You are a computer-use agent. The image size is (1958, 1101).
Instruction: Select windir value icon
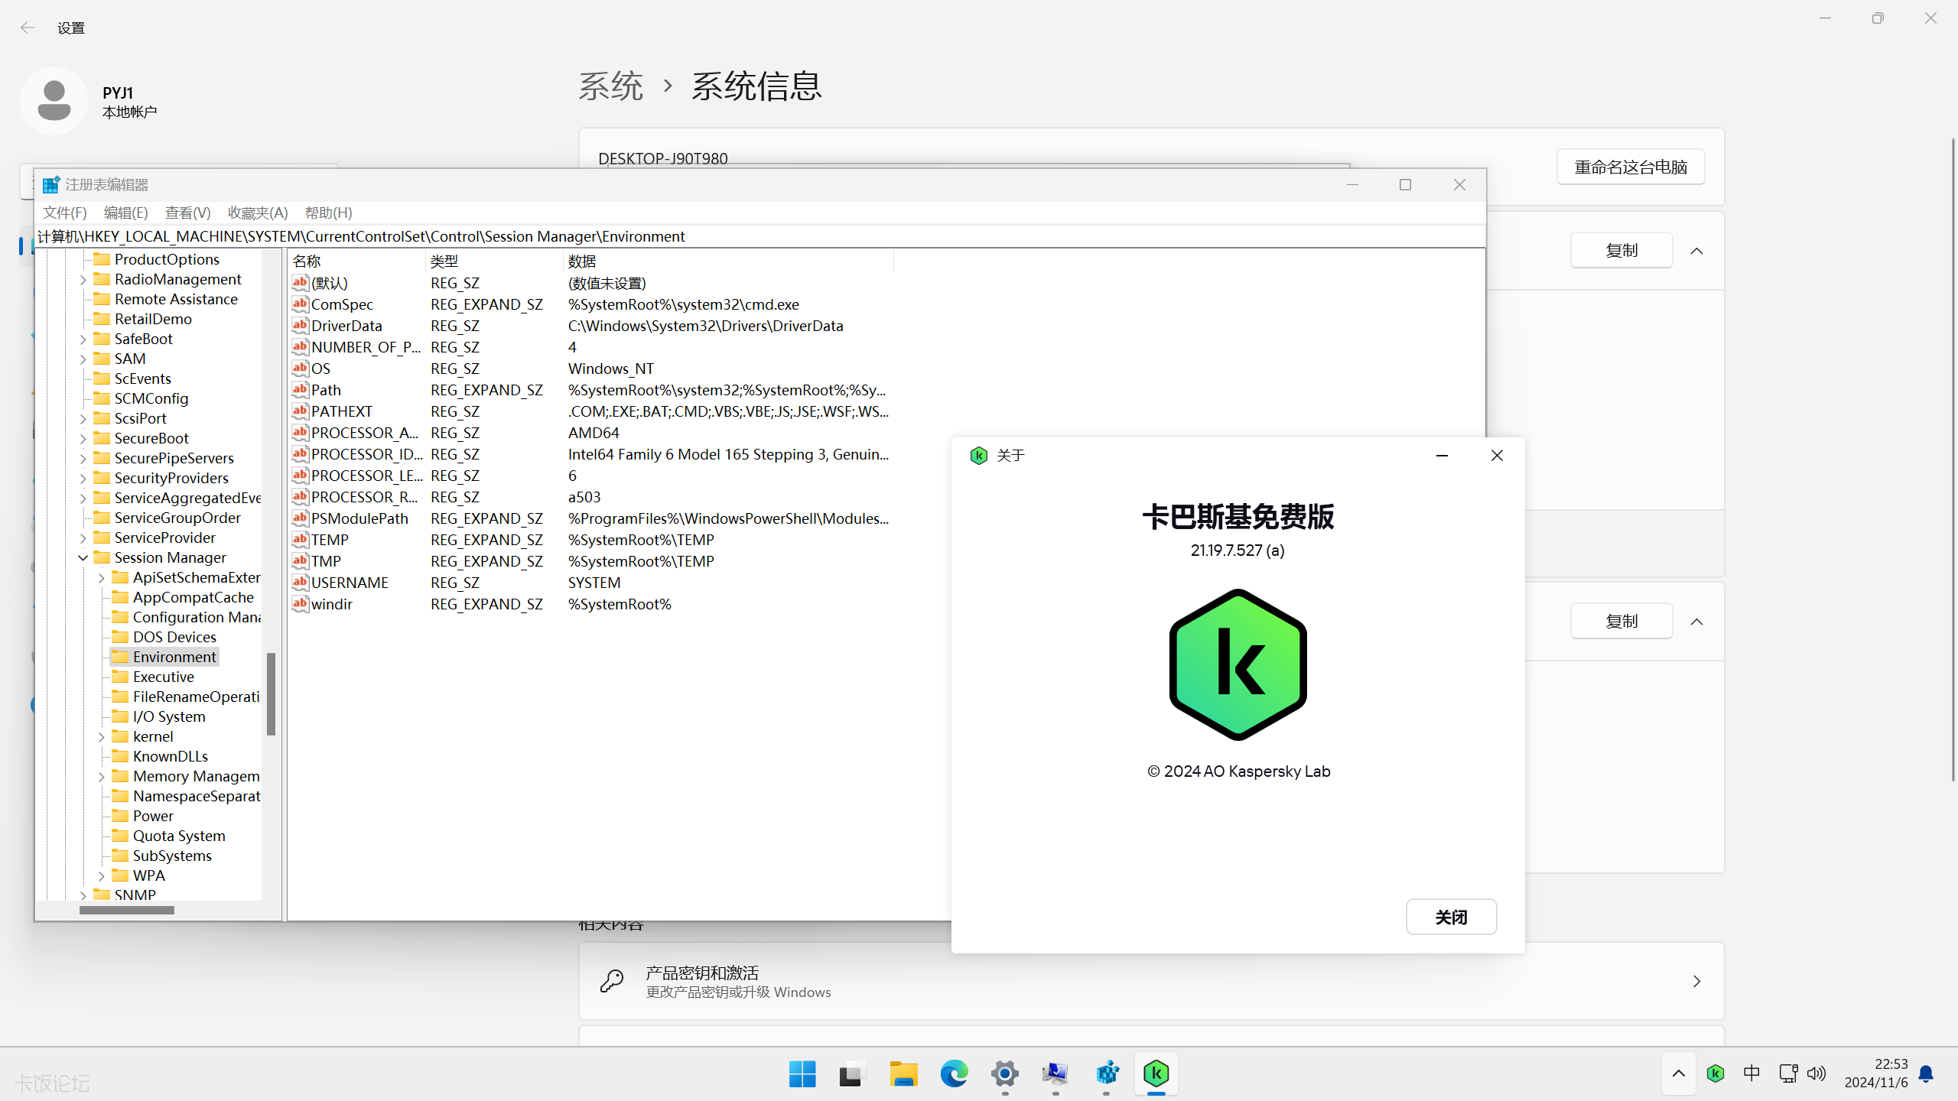click(300, 604)
